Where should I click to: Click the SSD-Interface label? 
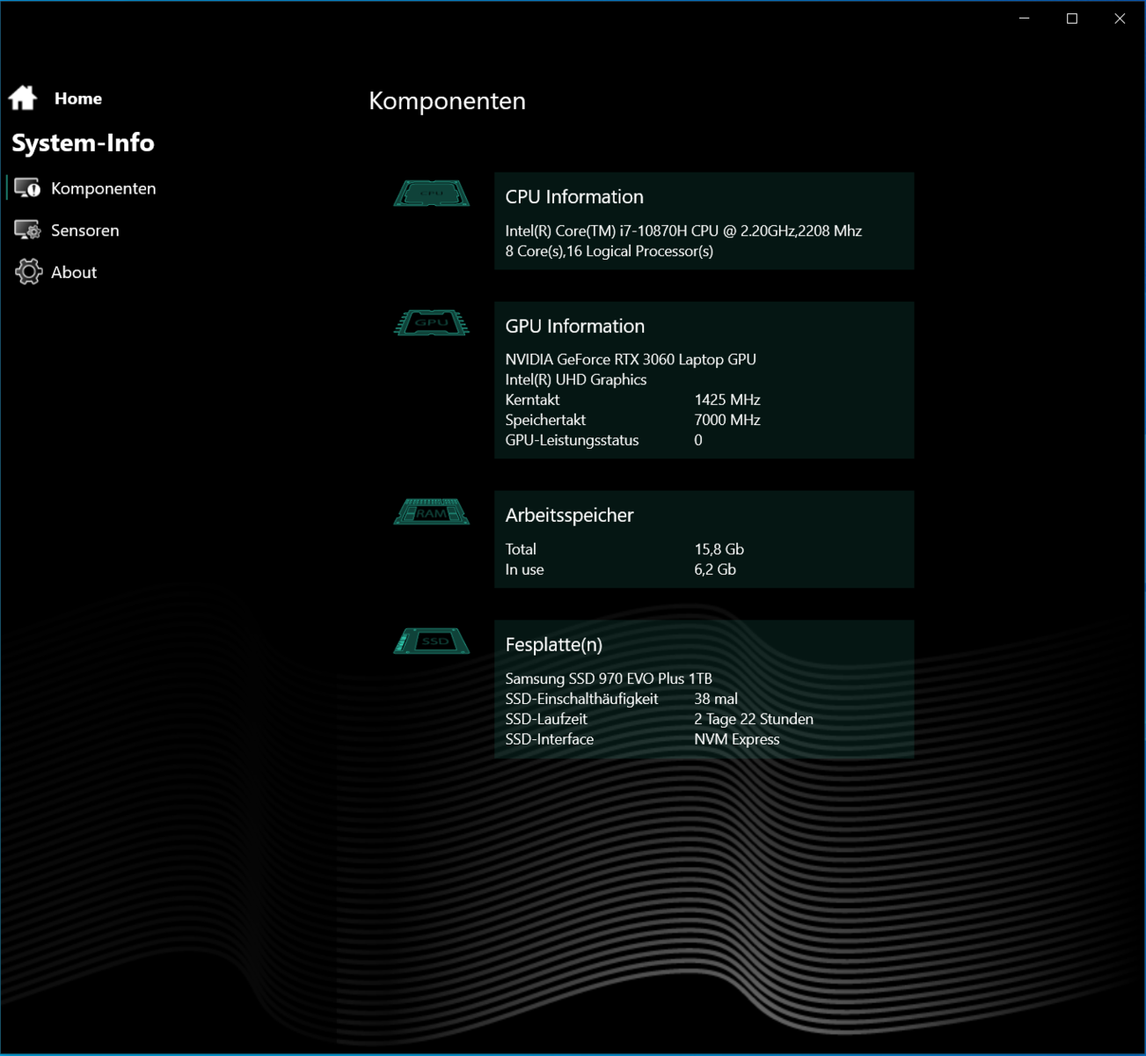pyautogui.click(x=549, y=739)
